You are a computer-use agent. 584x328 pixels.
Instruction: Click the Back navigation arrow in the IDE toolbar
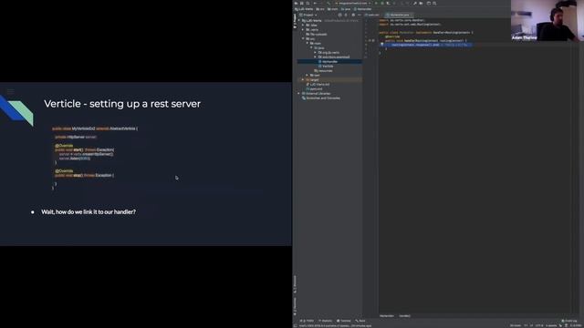tap(315, 4)
